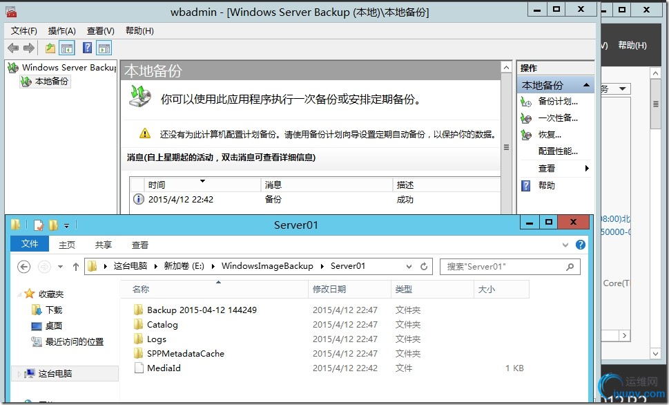Click the new folder icon in the Explorer quick access toolbar
669x405 pixels.
coord(53,225)
